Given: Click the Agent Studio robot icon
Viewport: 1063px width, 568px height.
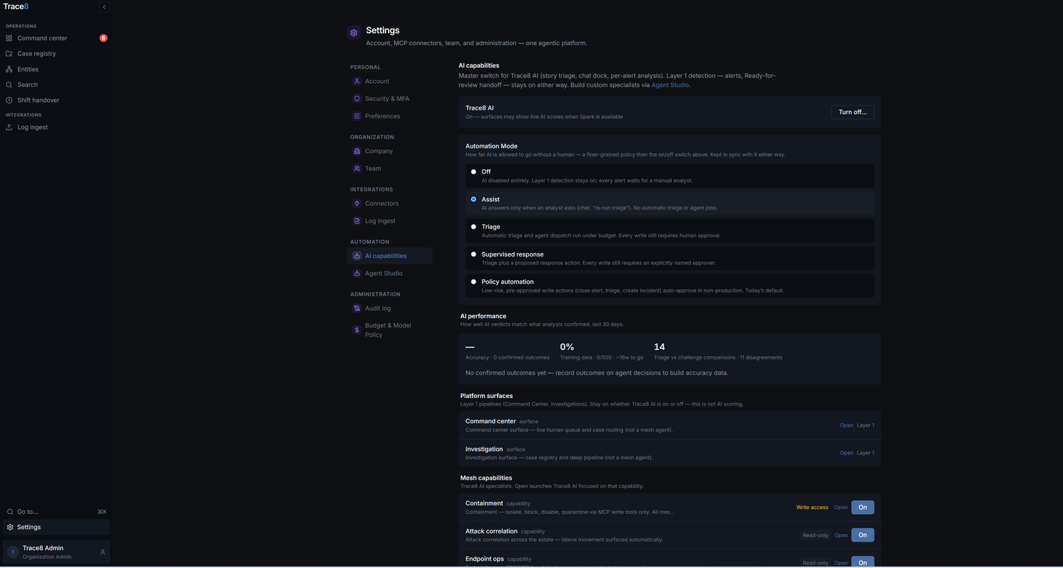Looking at the screenshot, I should pos(357,274).
